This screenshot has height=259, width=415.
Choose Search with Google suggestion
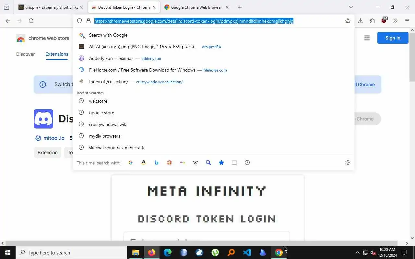(214, 35)
